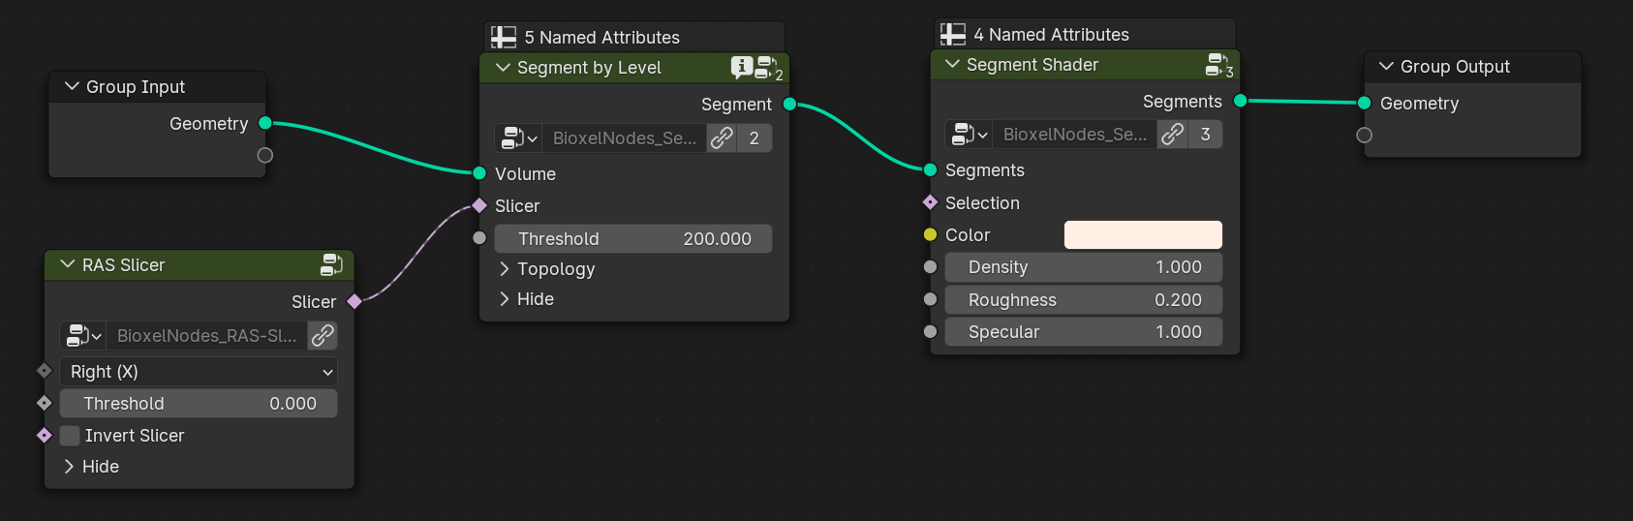
Task: Click the link icon in Segment by Level node
Action: click(722, 138)
